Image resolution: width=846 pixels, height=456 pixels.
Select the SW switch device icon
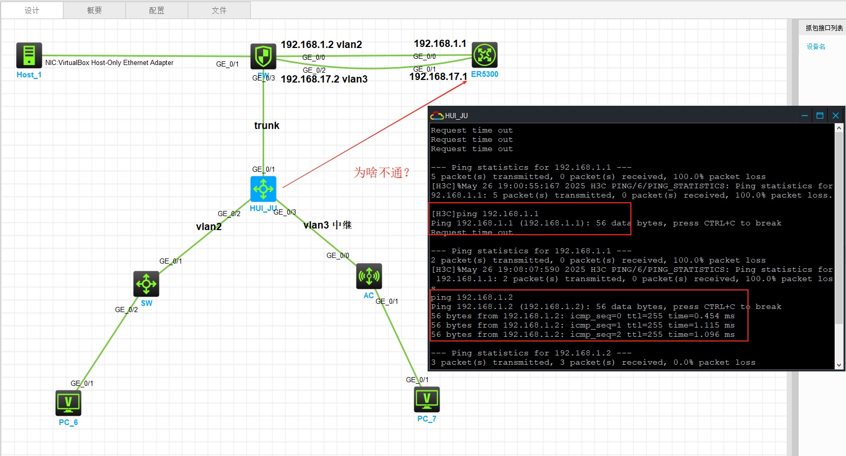pos(146,284)
